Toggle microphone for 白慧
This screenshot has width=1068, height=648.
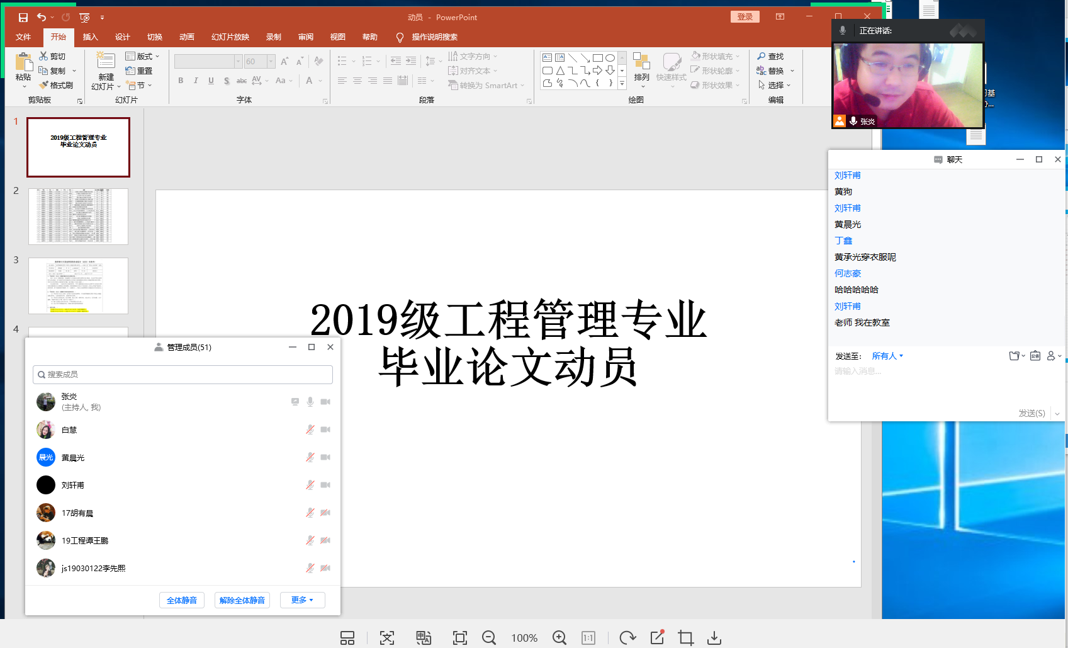(x=310, y=429)
